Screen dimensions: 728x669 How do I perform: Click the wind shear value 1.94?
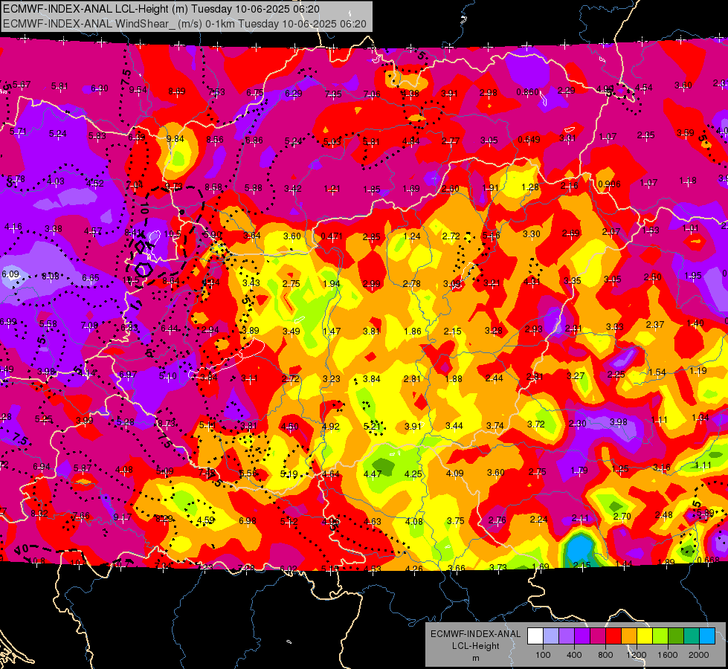coord(332,284)
